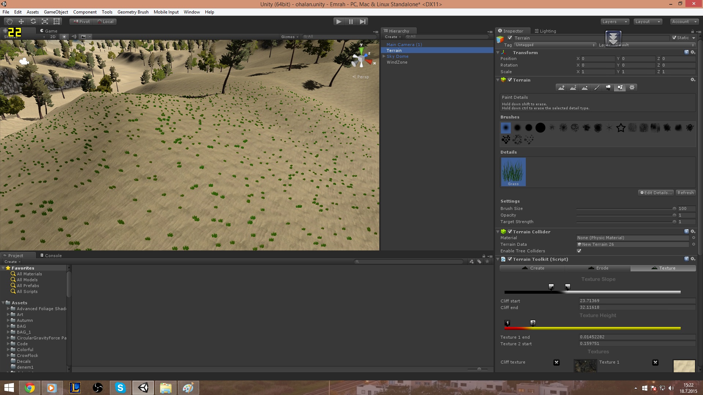Select the Place Trees terrain tool
This screenshot has height=395, width=703.
click(x=608, y=88)
